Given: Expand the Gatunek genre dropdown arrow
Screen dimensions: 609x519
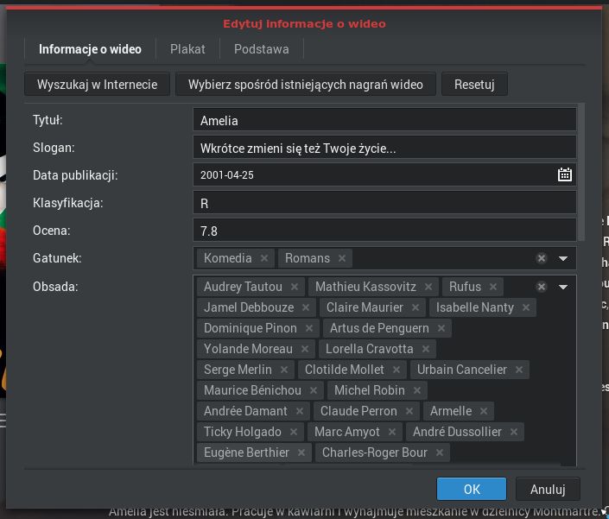Looking at the screenshot, I should (563, 258).
